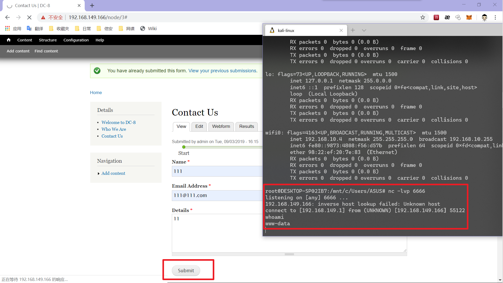Viewport: 503px width, 283px height.
Task: Open the red JS extension icon
Action: click(x=436, y=17)
